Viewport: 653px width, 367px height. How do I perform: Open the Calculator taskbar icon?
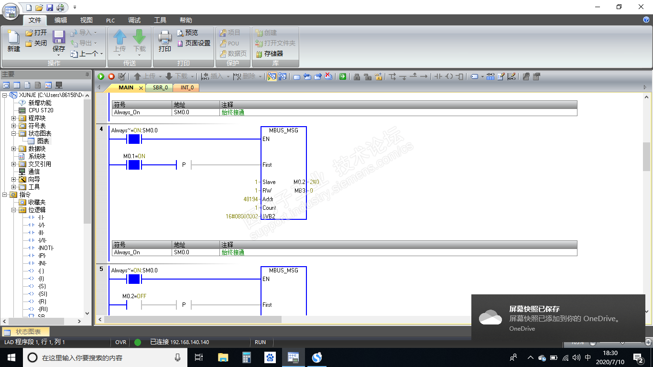247,357
